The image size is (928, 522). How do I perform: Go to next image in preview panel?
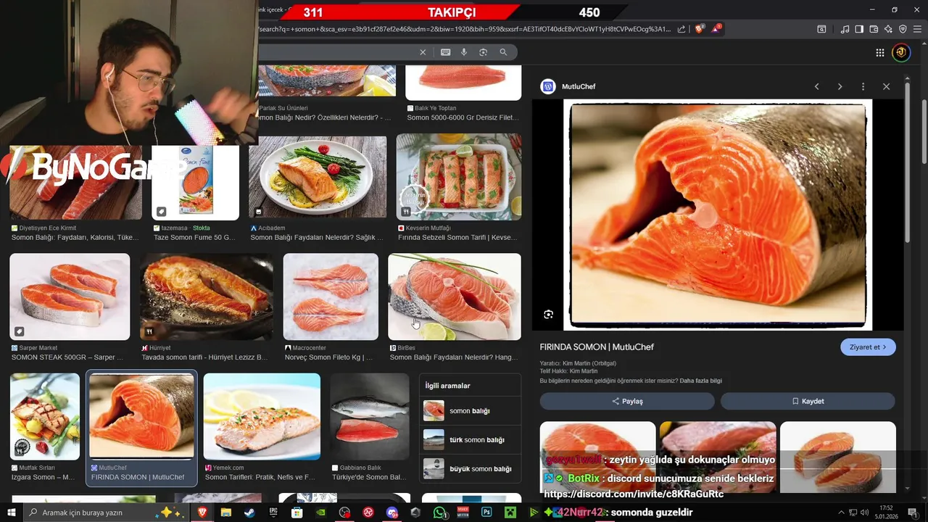[x=840, y=86]
